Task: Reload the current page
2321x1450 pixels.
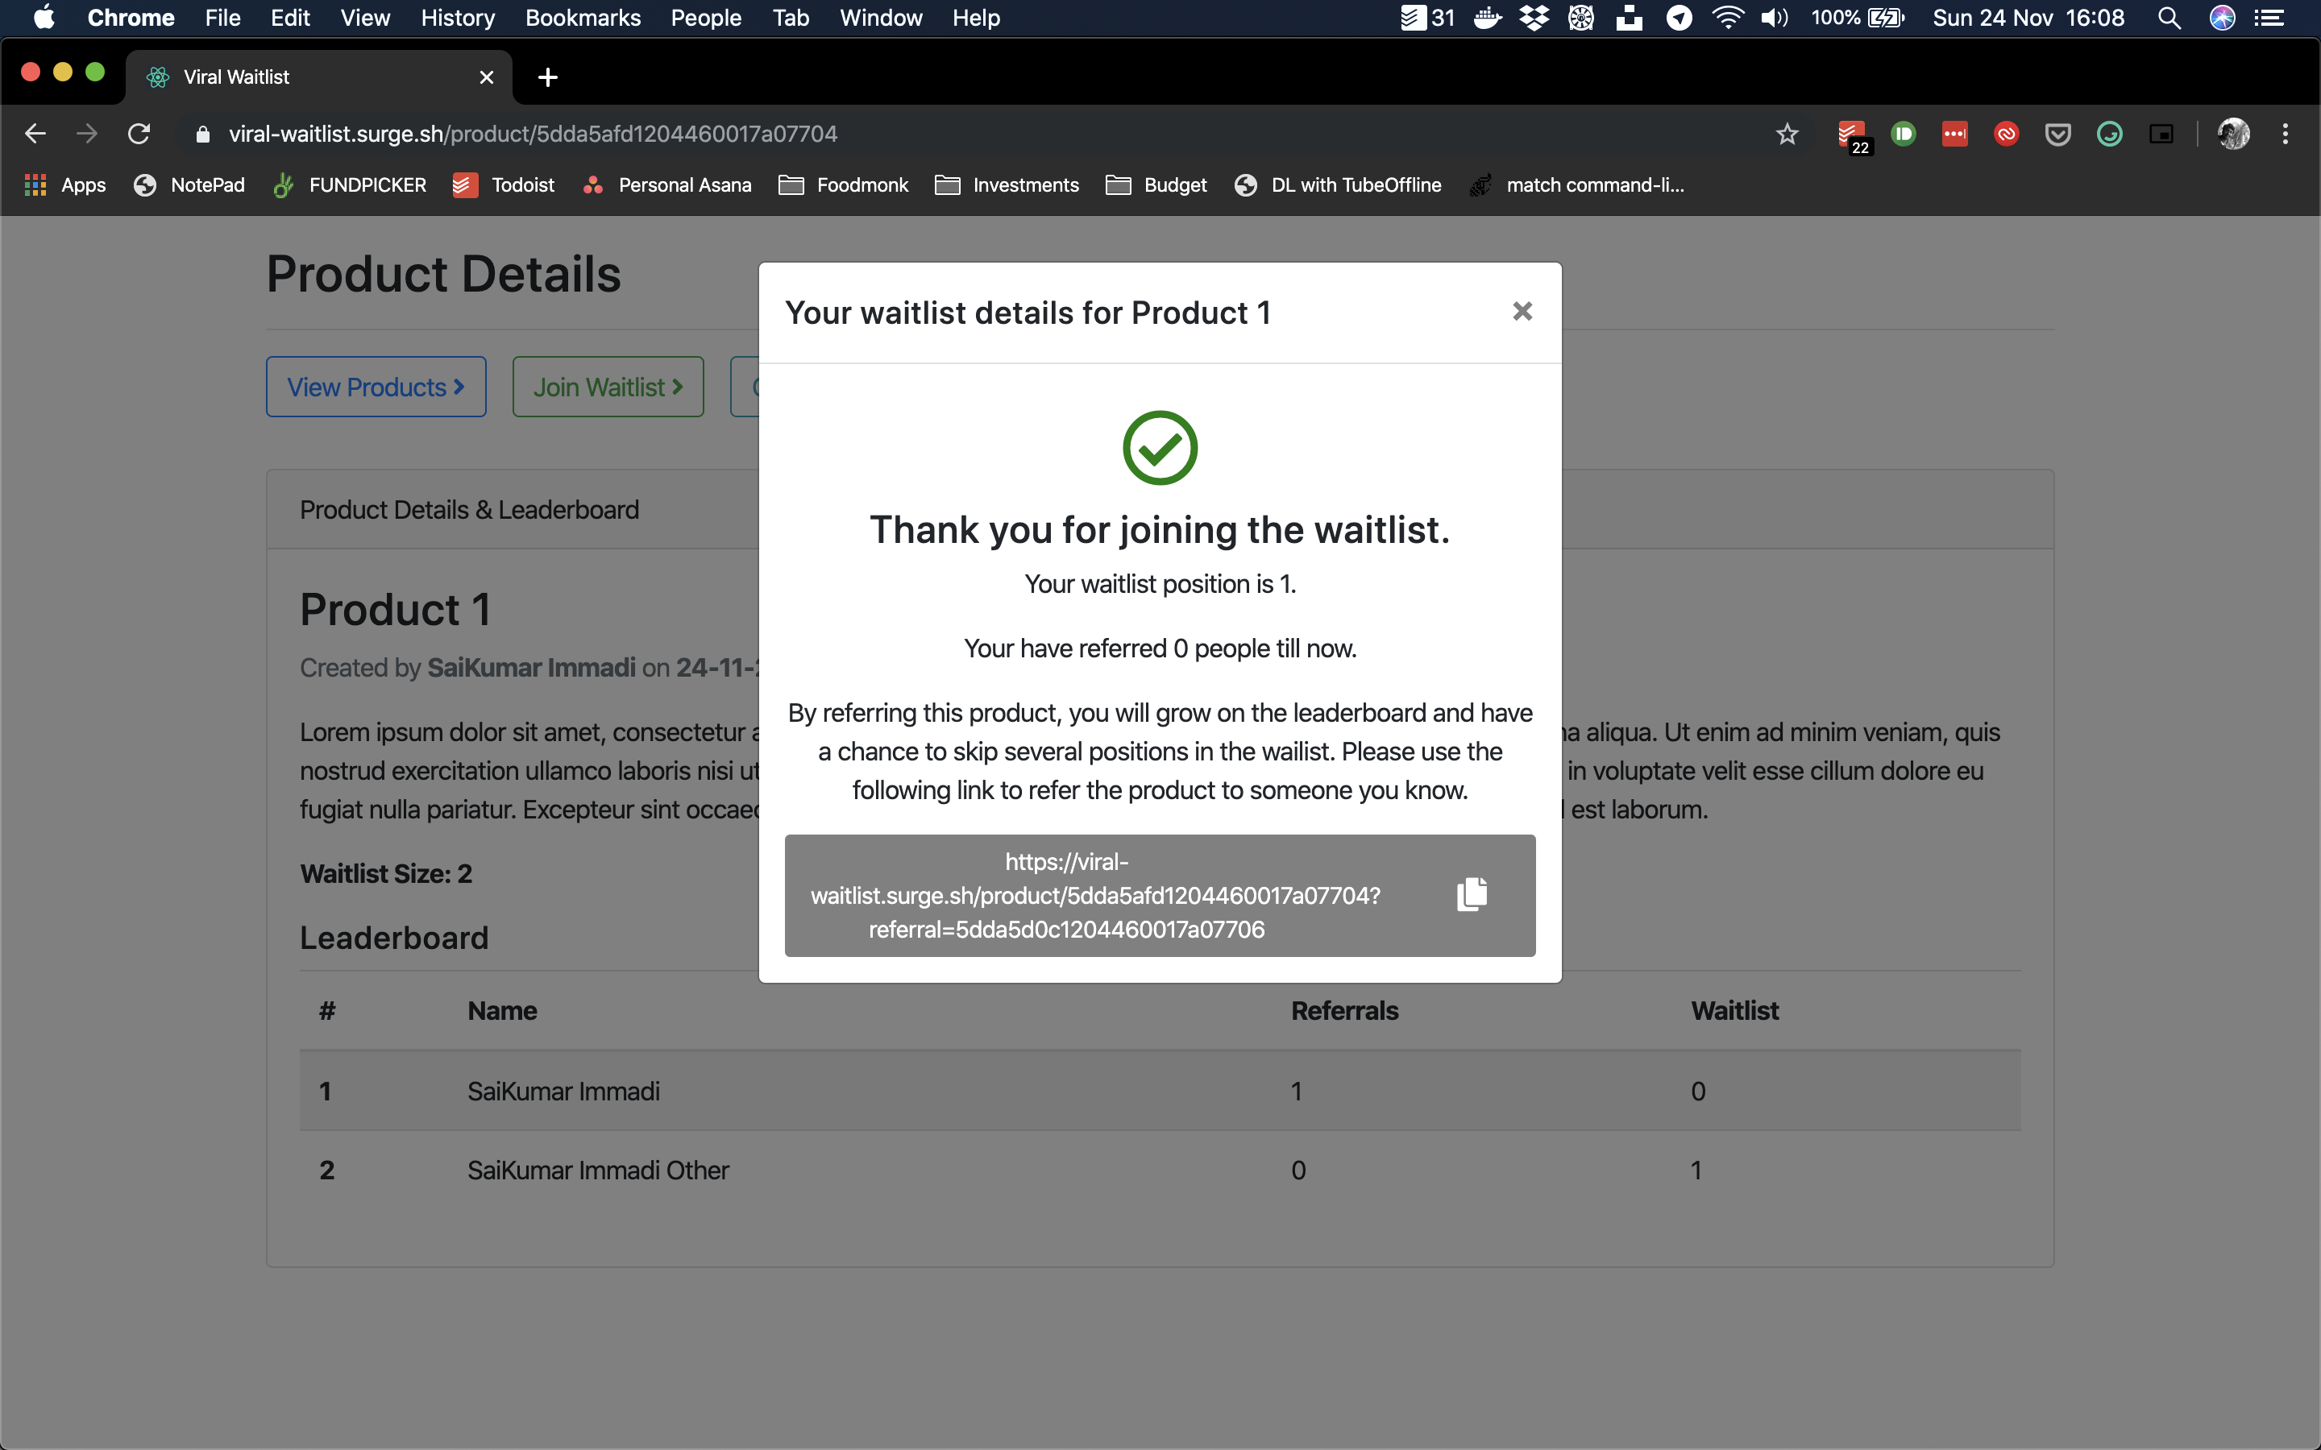Action: click(x=139, y=135)
